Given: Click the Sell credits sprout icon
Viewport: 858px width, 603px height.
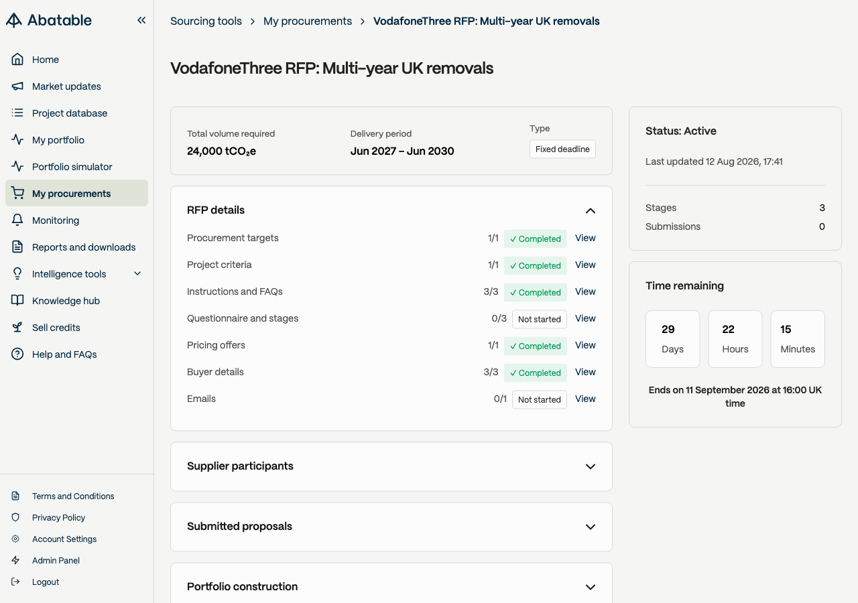Looking at the screenshot, I should tap(17, 328).
